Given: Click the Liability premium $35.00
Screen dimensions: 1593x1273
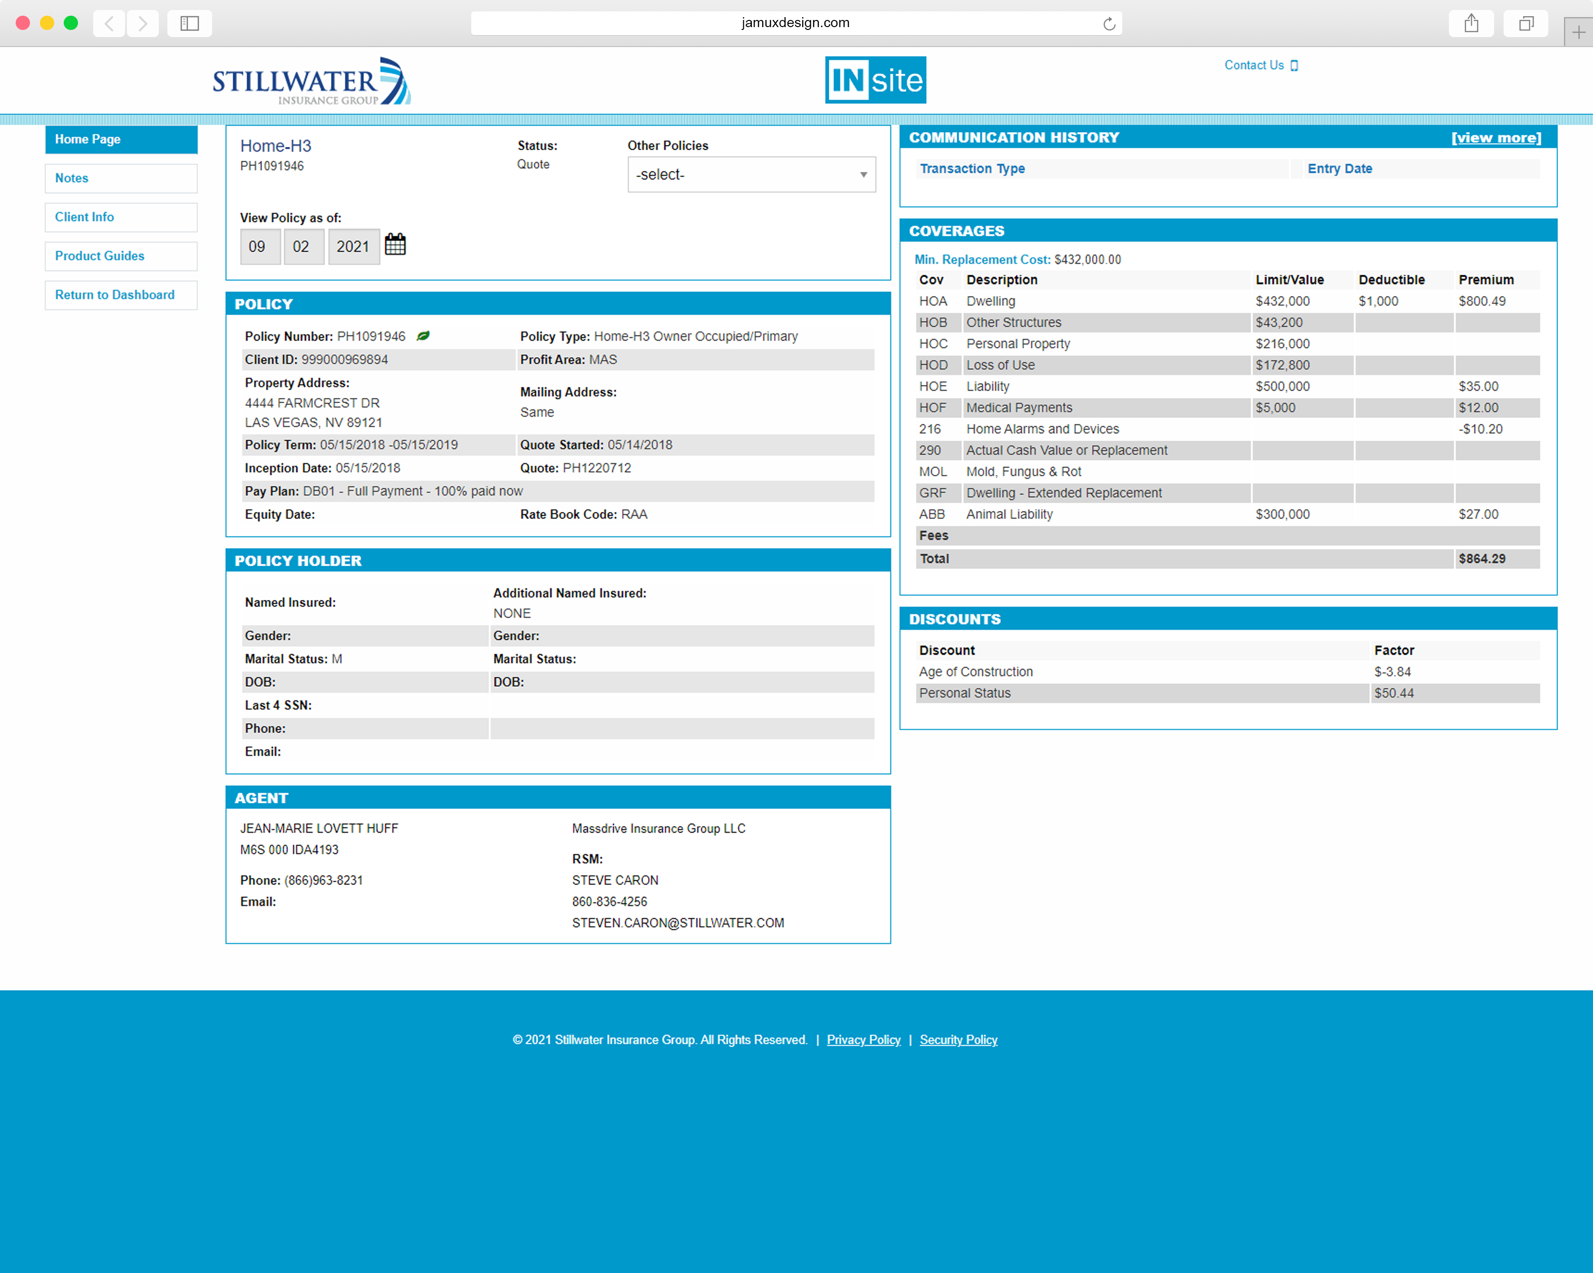Looking at the screenshot, I should pos(1478,387).
